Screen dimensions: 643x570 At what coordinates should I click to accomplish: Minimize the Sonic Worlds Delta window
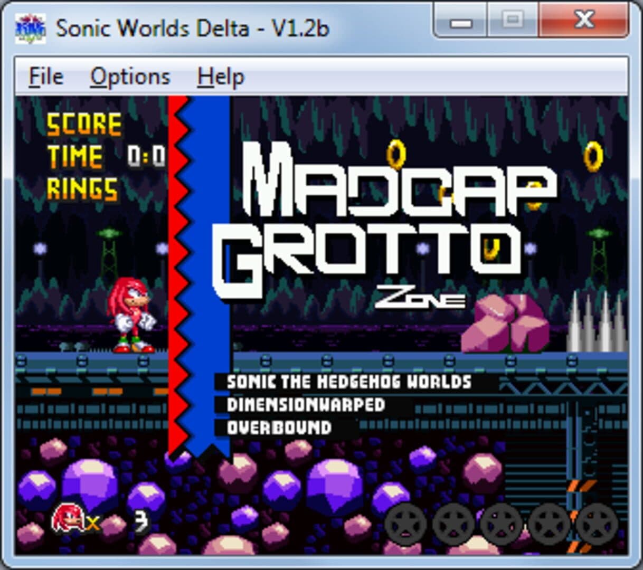[x=460, y=22]
